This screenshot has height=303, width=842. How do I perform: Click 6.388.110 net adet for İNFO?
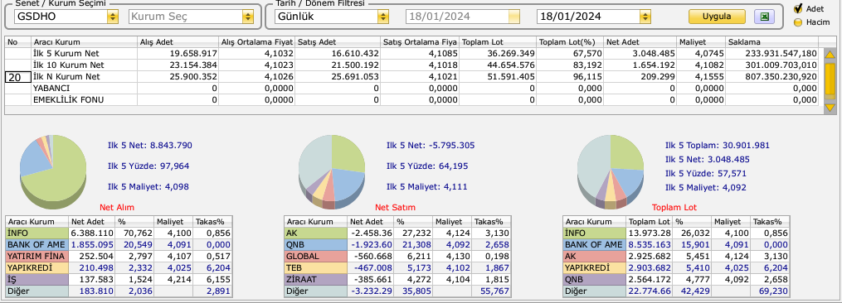91,233
